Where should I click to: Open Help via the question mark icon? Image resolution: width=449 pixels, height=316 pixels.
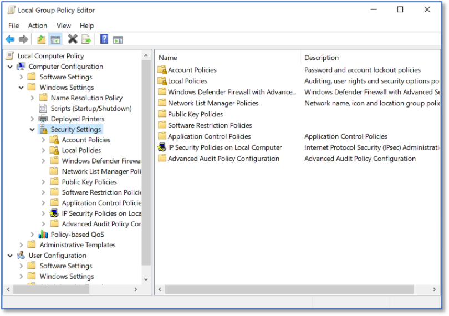coord(104,39)
